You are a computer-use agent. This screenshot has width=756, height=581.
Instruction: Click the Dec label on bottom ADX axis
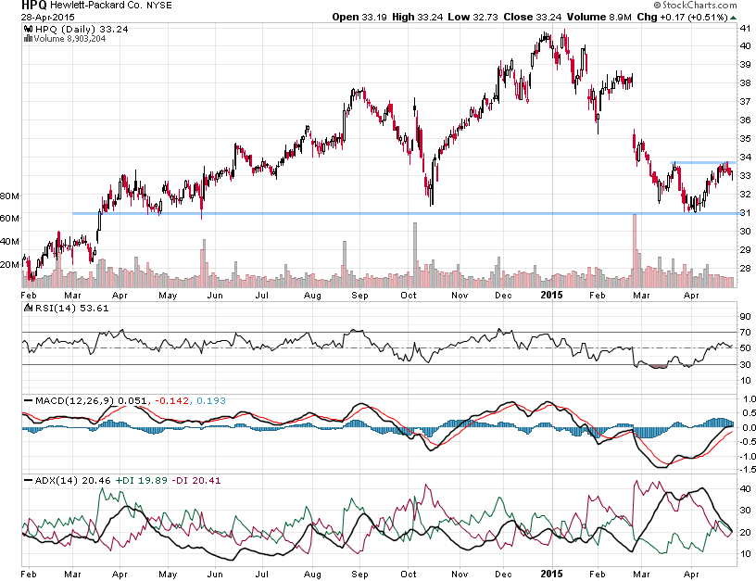(503, 575)
